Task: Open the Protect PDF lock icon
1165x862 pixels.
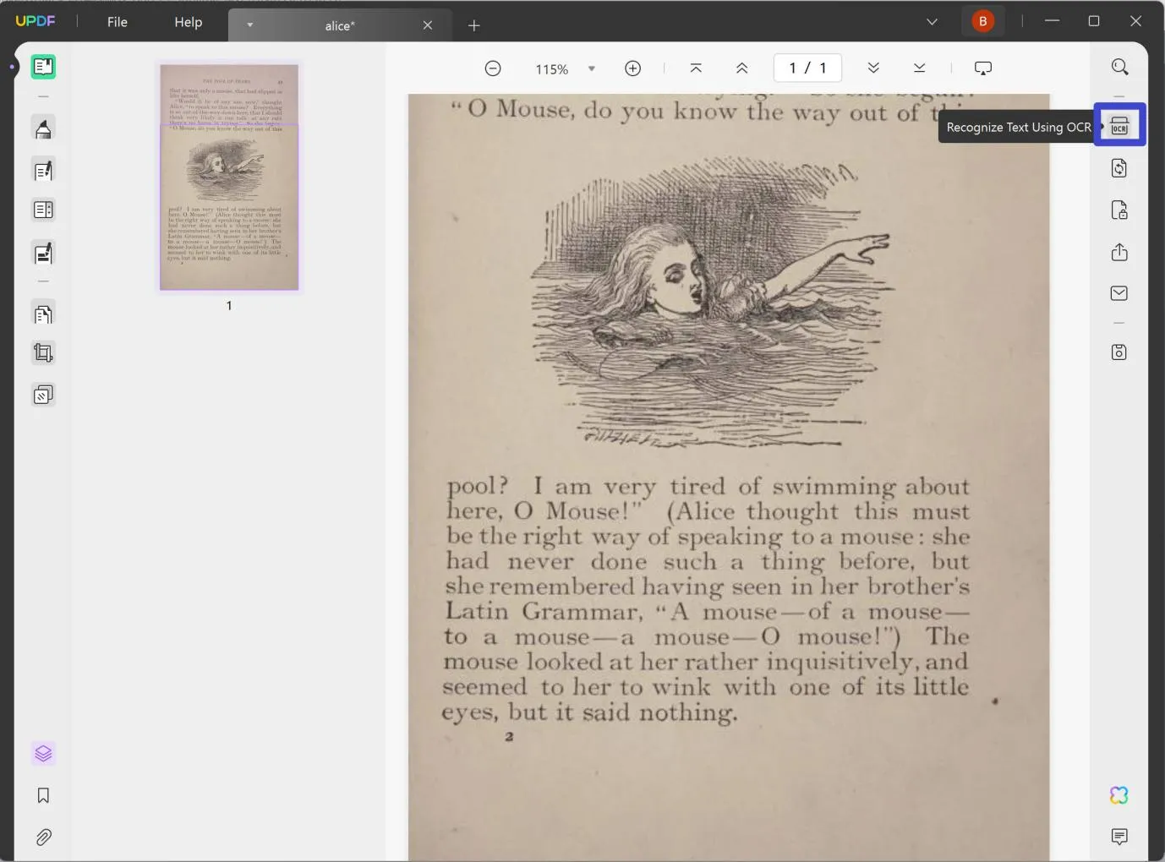Action: [1119, 210]
